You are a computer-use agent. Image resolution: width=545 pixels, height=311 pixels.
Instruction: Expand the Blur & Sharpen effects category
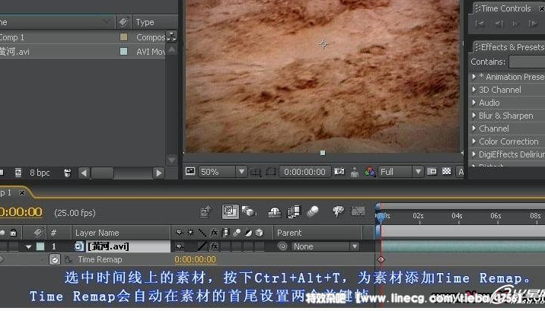pyautogui.click(x=505, y=116)
